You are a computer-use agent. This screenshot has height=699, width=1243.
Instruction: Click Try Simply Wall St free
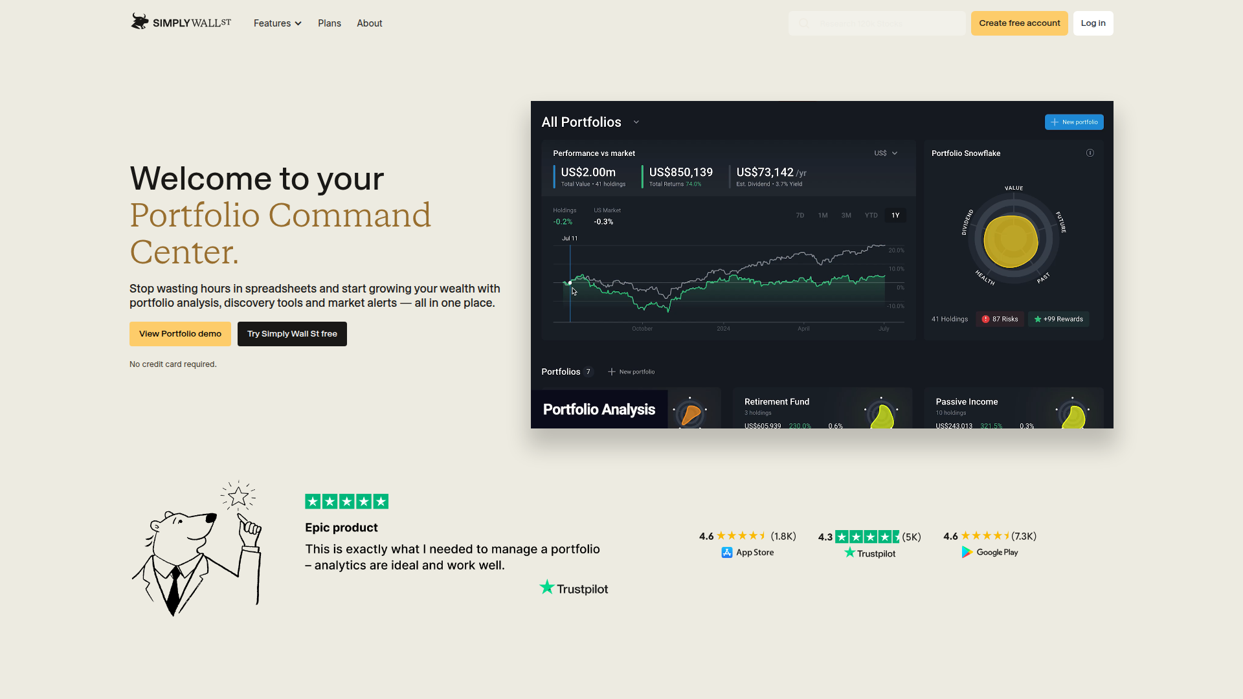[292, 334]
